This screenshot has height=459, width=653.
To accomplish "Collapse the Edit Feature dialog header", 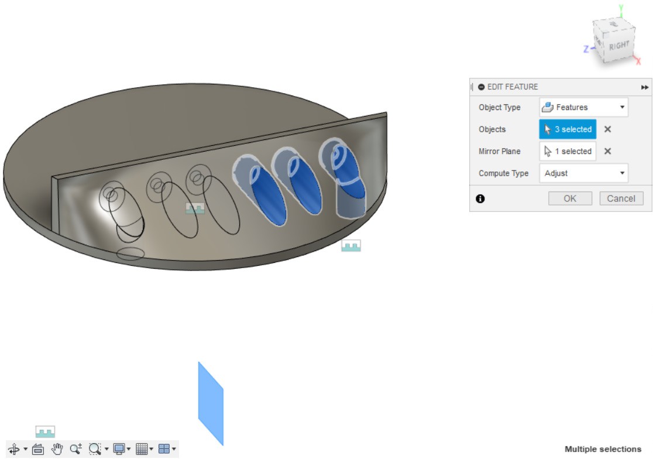I will 481,87.
